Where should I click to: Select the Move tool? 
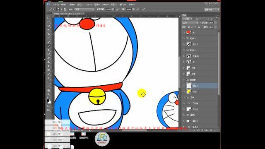[49, 18]
